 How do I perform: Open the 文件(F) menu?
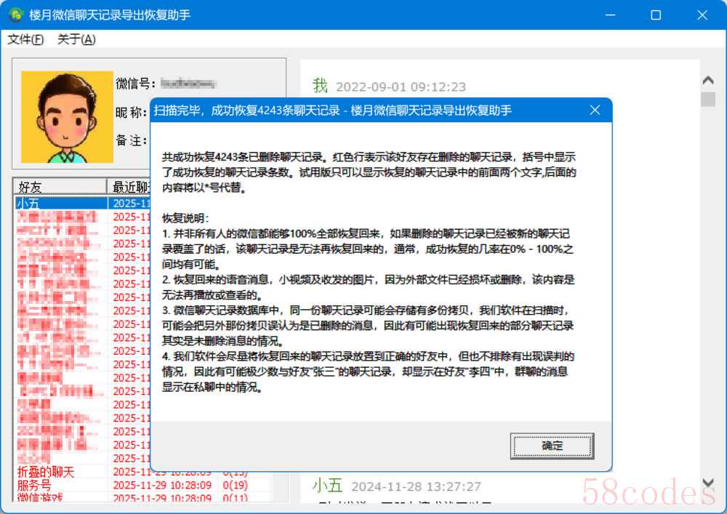(x=25, y=39)
